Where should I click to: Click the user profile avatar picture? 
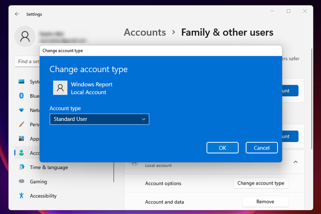(25, 36)
